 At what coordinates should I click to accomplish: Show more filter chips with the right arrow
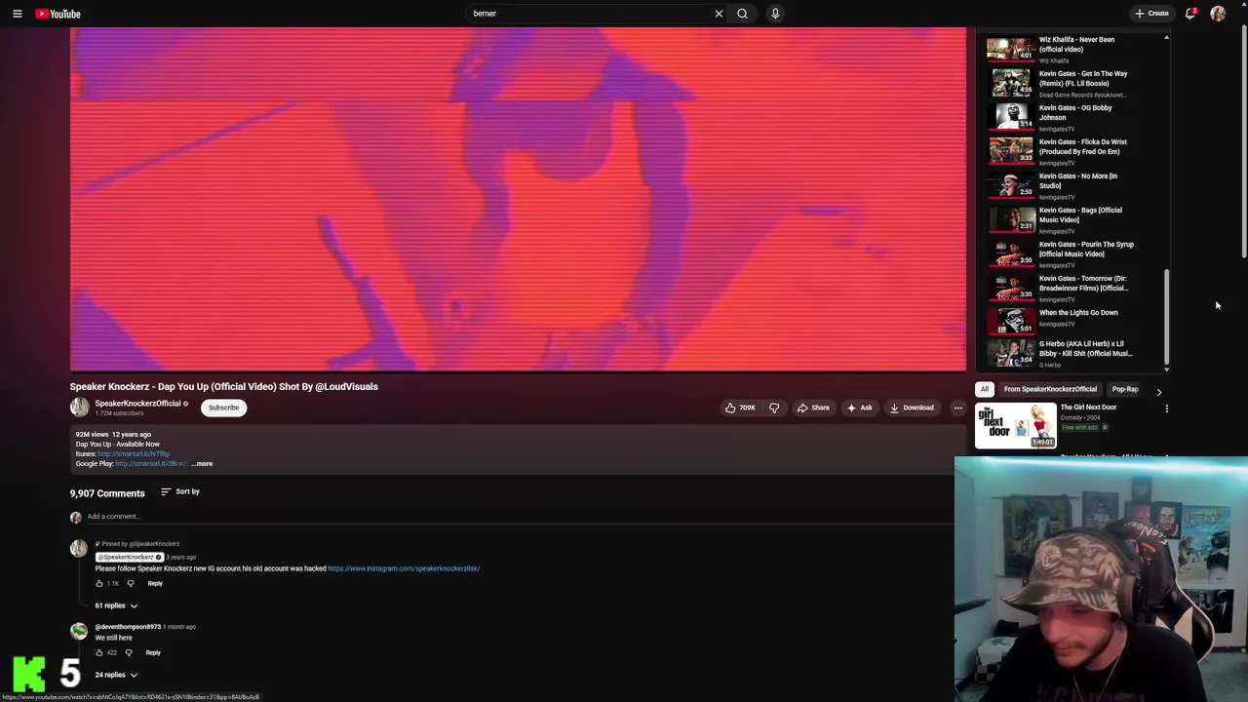click(x=1158, y=392)
